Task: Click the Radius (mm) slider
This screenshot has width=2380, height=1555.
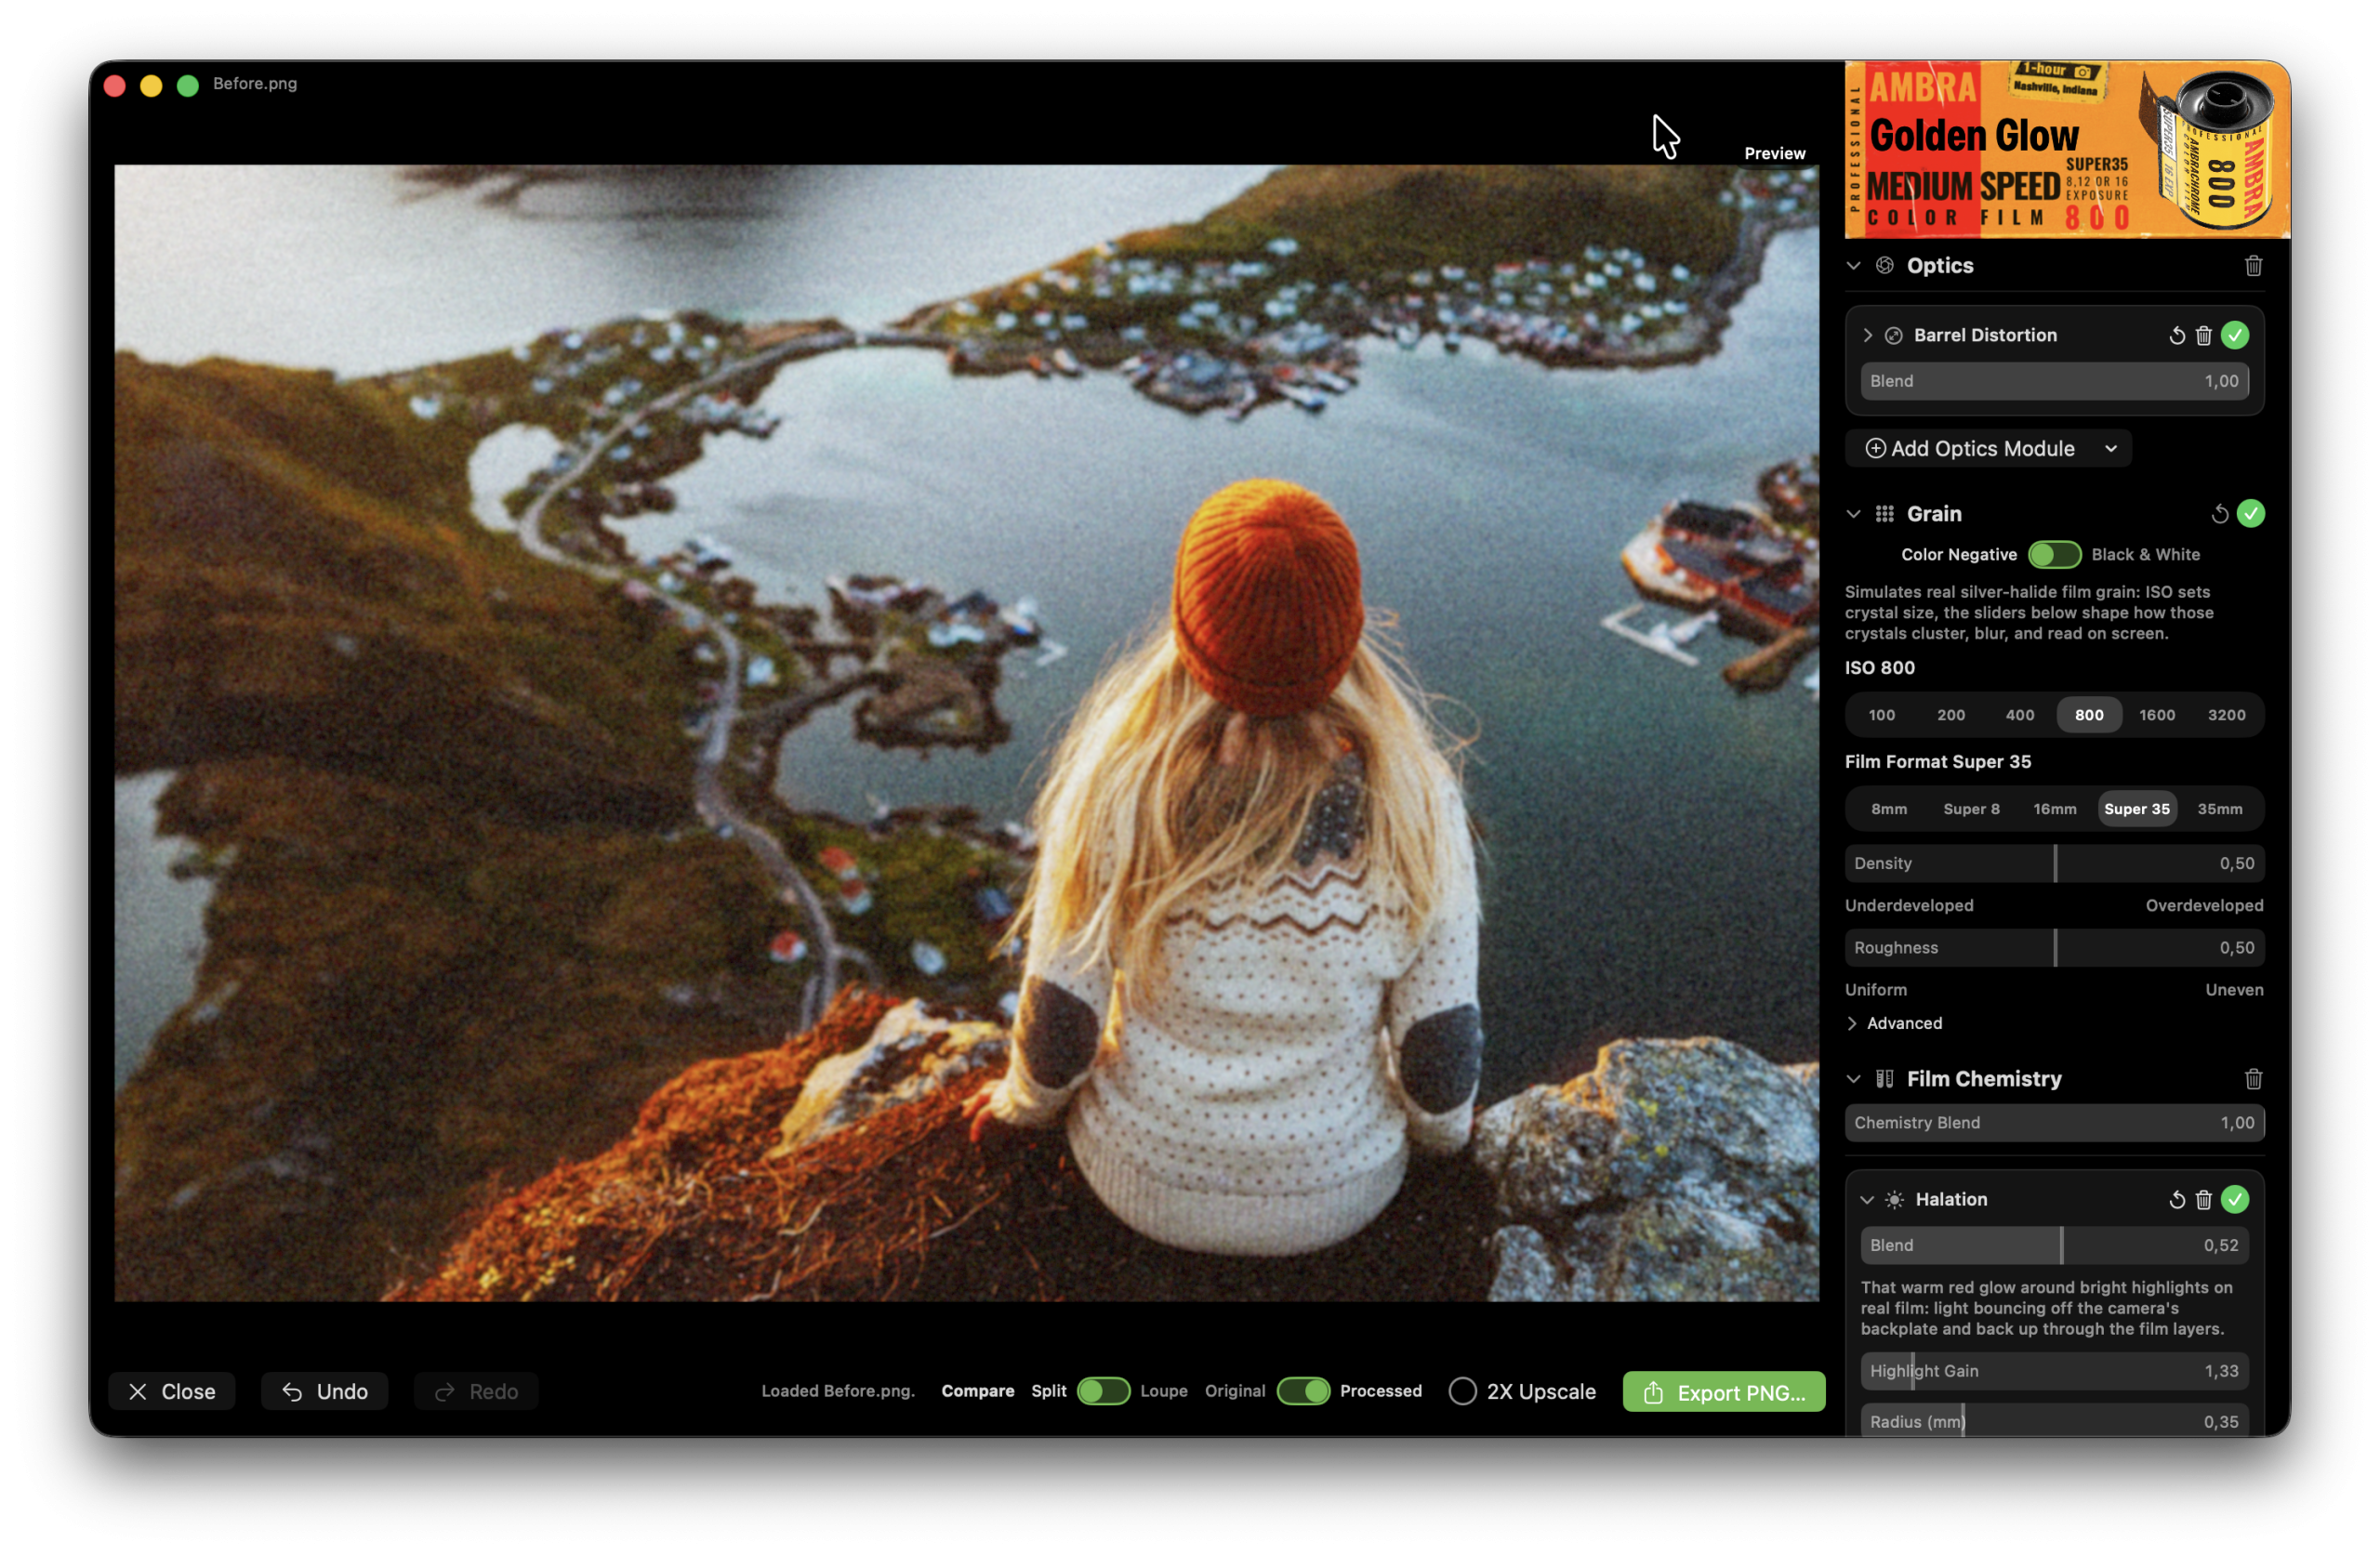Action: tap(2054, 1422)
